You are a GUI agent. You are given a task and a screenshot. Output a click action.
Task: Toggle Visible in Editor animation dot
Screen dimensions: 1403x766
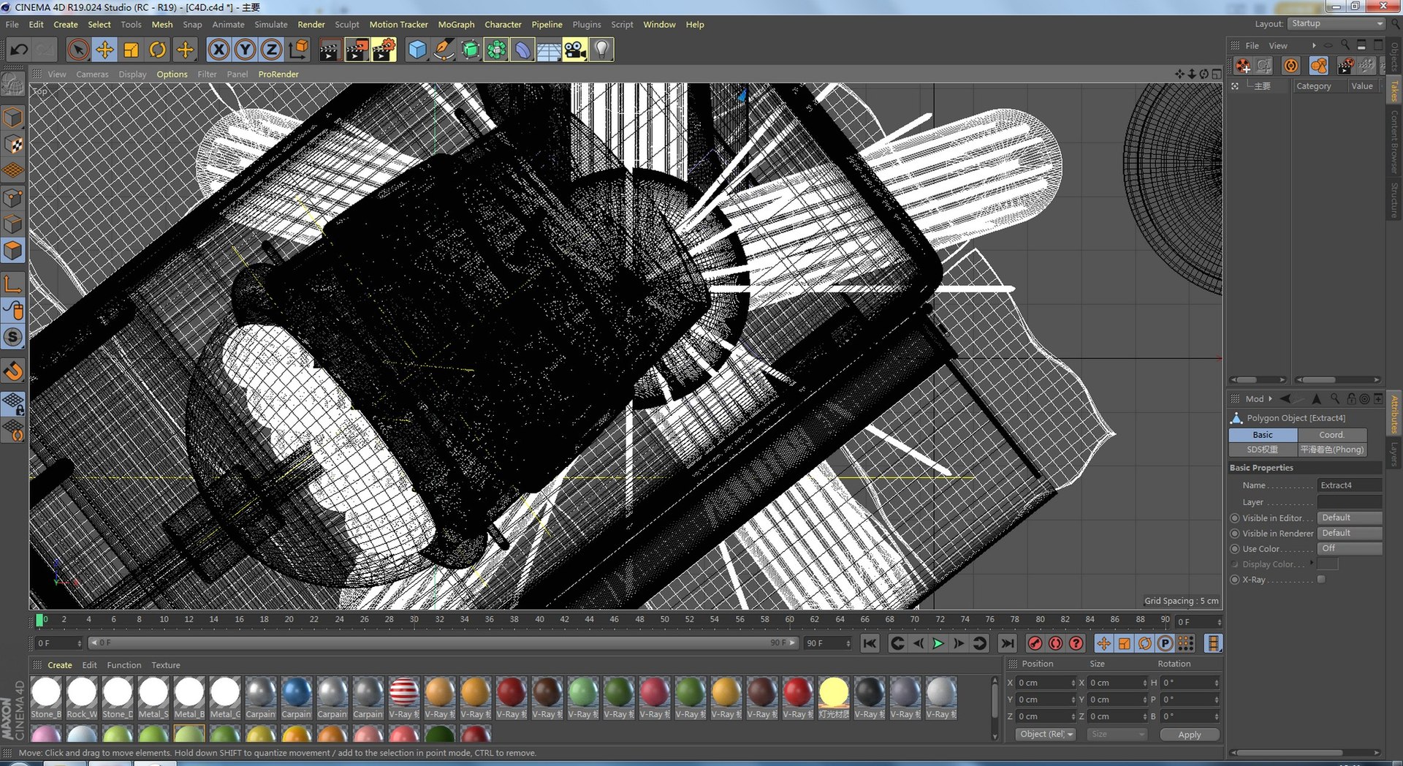(x=1235, y=517)
